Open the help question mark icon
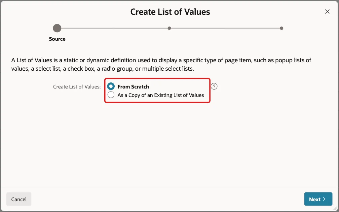Image resolution: width=339 pixels, height=212 pixels. click(214, 86)
